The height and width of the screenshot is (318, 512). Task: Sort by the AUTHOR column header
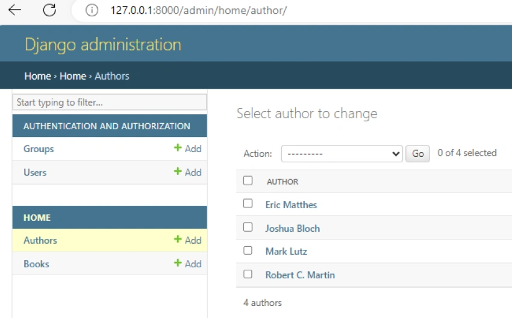[283, 182]
